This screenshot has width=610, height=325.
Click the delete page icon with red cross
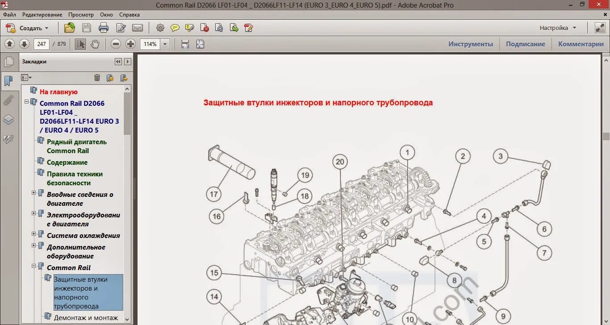(205, 28)
